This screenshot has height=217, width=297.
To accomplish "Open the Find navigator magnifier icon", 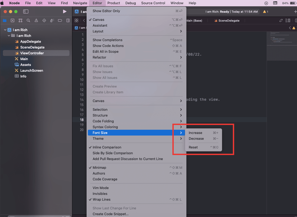I will point(28,21).
